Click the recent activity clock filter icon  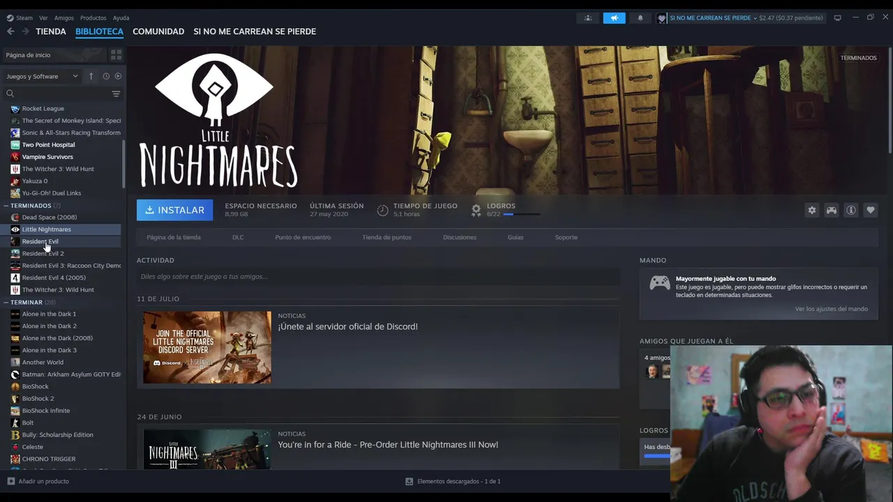(x=106, y=76)
